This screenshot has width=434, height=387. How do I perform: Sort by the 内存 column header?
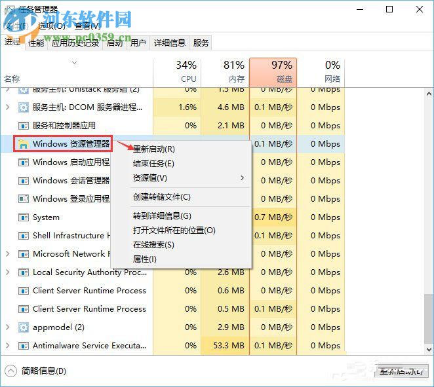tap(225, 73)
